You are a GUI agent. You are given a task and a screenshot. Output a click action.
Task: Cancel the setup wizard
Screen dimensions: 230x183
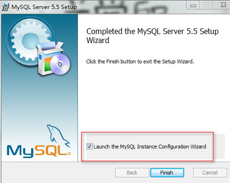(x=210, y=173)
